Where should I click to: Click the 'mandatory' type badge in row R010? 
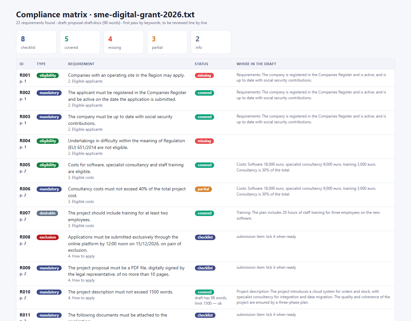[49, 292]
